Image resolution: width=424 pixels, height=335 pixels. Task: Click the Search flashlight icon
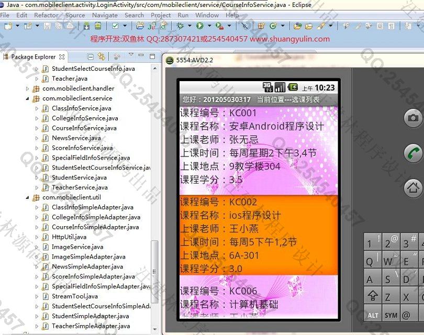[x=321, y=26]
